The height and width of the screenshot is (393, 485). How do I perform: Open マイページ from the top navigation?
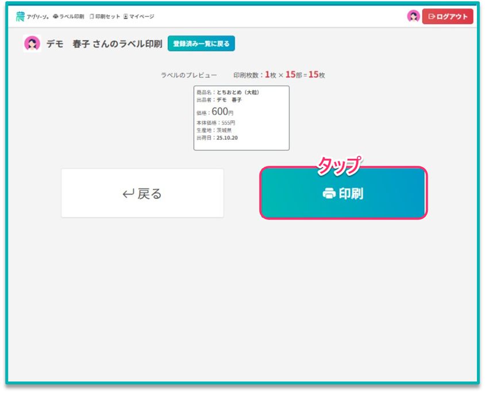coord(139,17)
